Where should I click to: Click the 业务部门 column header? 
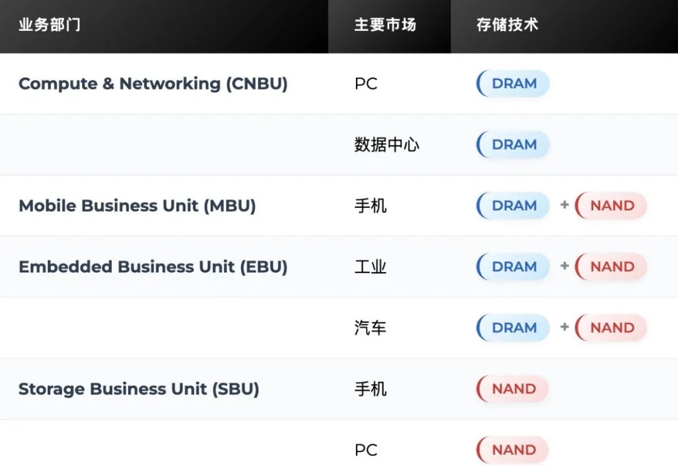pyautogui.click(x=50, y=24)
